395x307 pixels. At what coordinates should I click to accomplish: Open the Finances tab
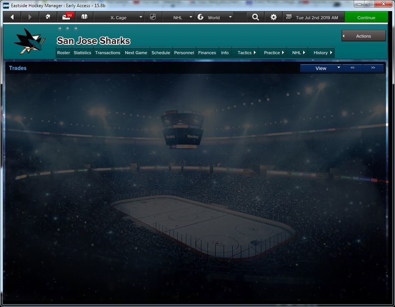click(x=207, y=52)
